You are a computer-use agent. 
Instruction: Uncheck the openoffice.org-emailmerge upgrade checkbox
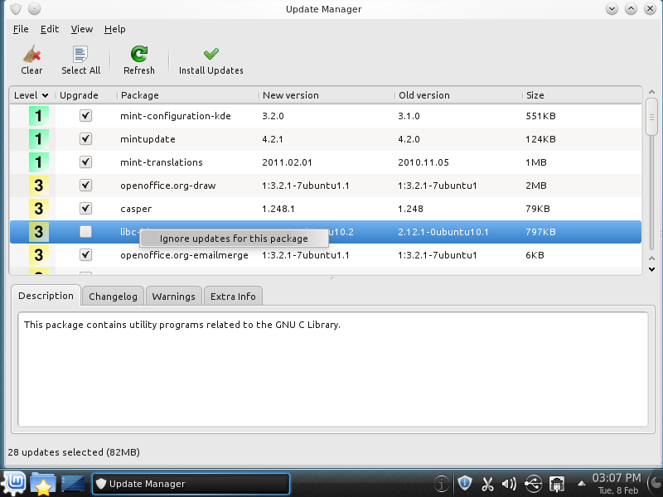pyautogui.click(x=86, y=255)
